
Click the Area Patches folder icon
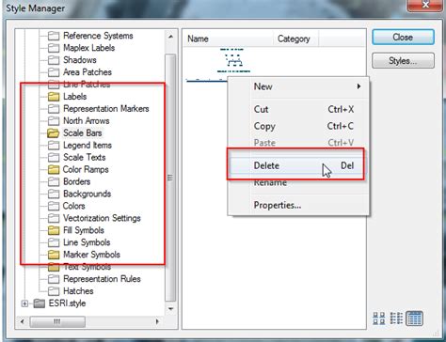pos(54,72)
